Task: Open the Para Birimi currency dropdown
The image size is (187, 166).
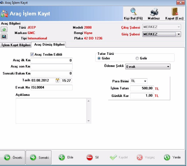Action: click(145, 81)
